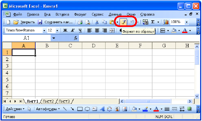202x121 pixels.
Task: Click the Select Objects pointer tool
Action: click(29, 109)
